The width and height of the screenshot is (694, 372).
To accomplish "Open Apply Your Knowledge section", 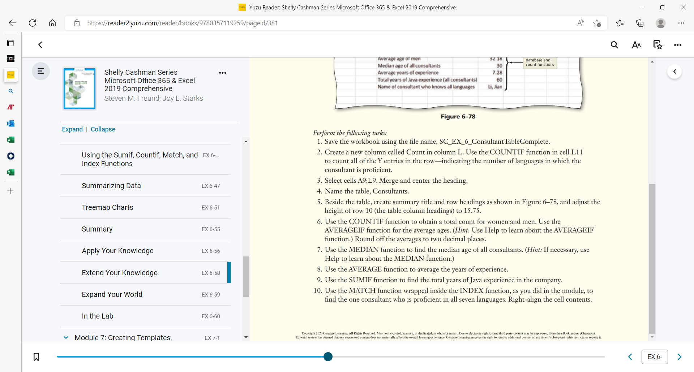I will [x=145, y=251].
